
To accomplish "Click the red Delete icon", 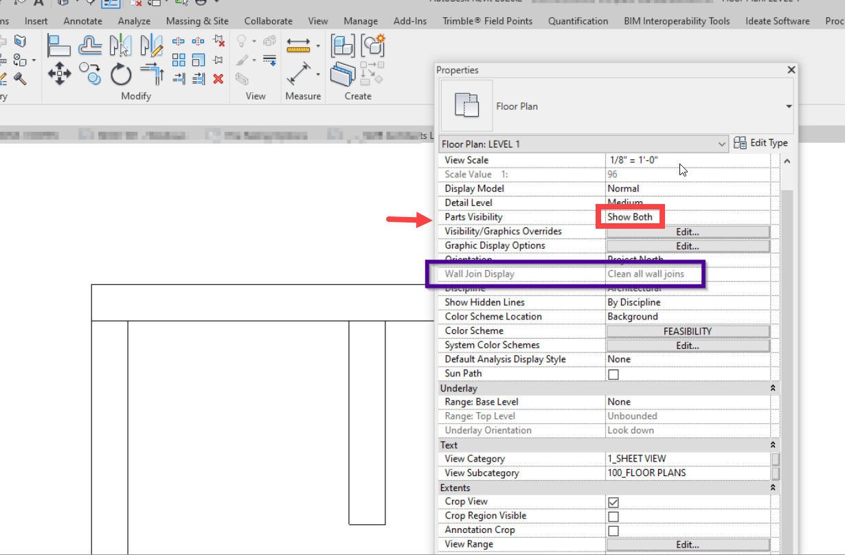I will (x=218, y=79).
